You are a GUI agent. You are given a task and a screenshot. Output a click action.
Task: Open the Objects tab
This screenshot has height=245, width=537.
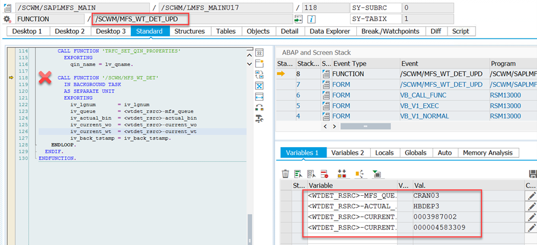tap(258, 31)
